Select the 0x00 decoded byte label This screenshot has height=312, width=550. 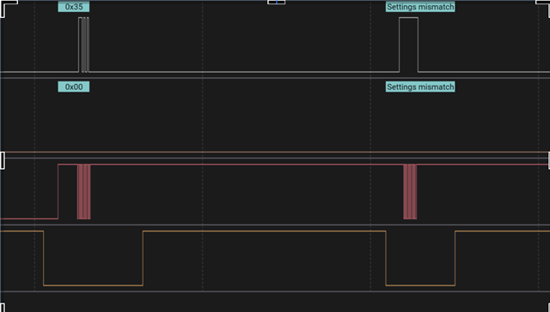(x=74, y=87)
